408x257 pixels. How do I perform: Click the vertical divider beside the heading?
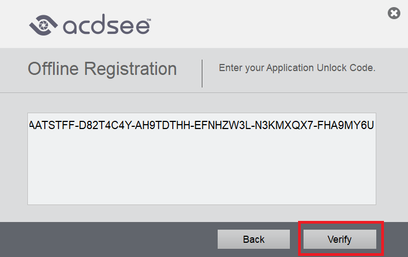(x=202, y=73)
